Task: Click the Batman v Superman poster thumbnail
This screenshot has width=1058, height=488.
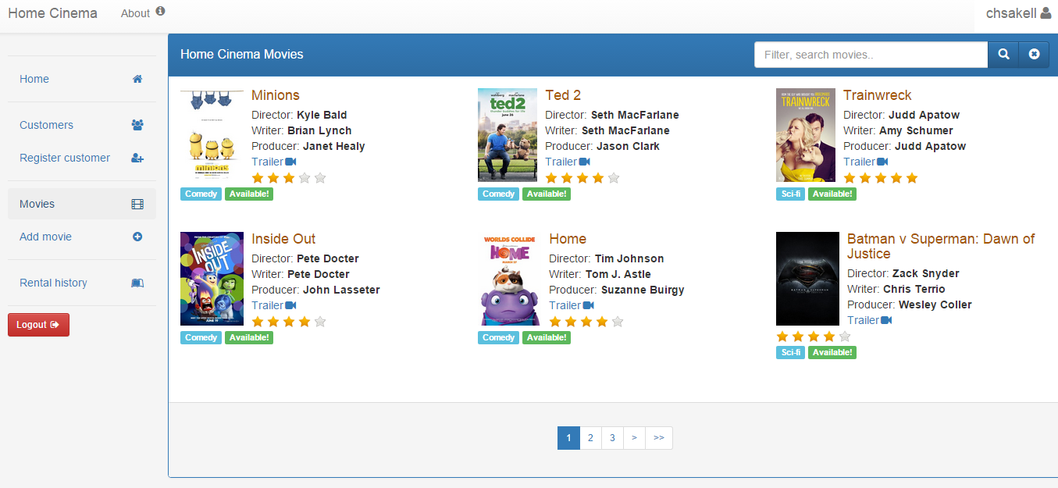Action: (x=807, y=279)
